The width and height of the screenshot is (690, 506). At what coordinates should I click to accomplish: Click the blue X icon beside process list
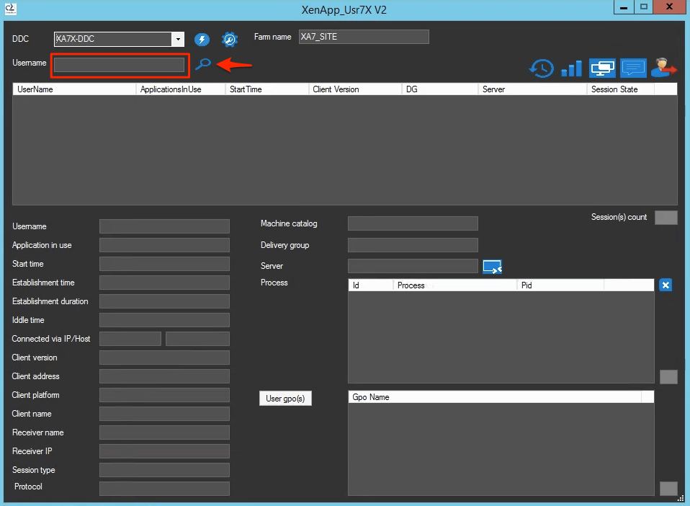pos(666,285)
